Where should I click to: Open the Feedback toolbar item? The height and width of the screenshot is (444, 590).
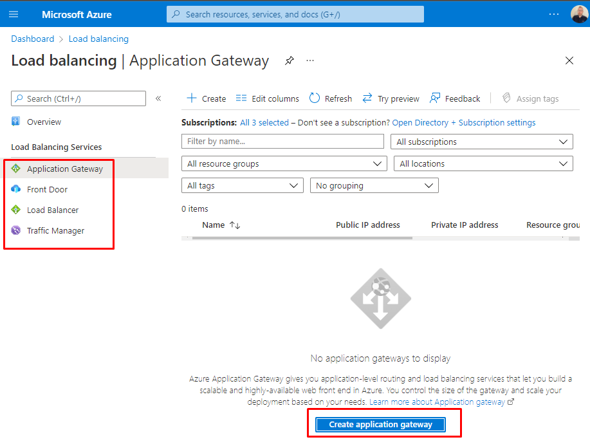[455, 98]
